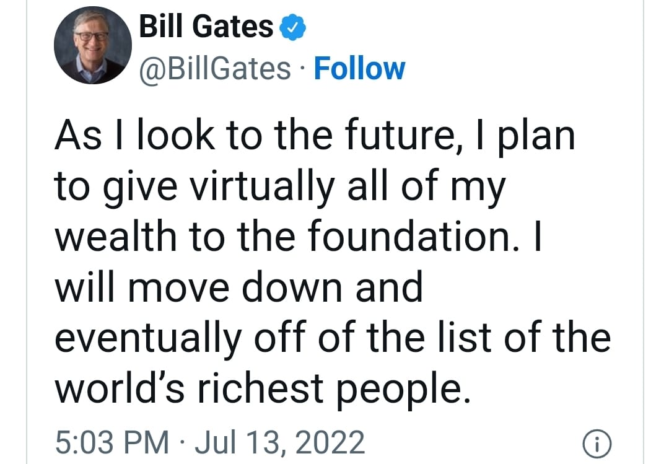
Task: Open the Bill Gates display name link
Action: [206, 27]
